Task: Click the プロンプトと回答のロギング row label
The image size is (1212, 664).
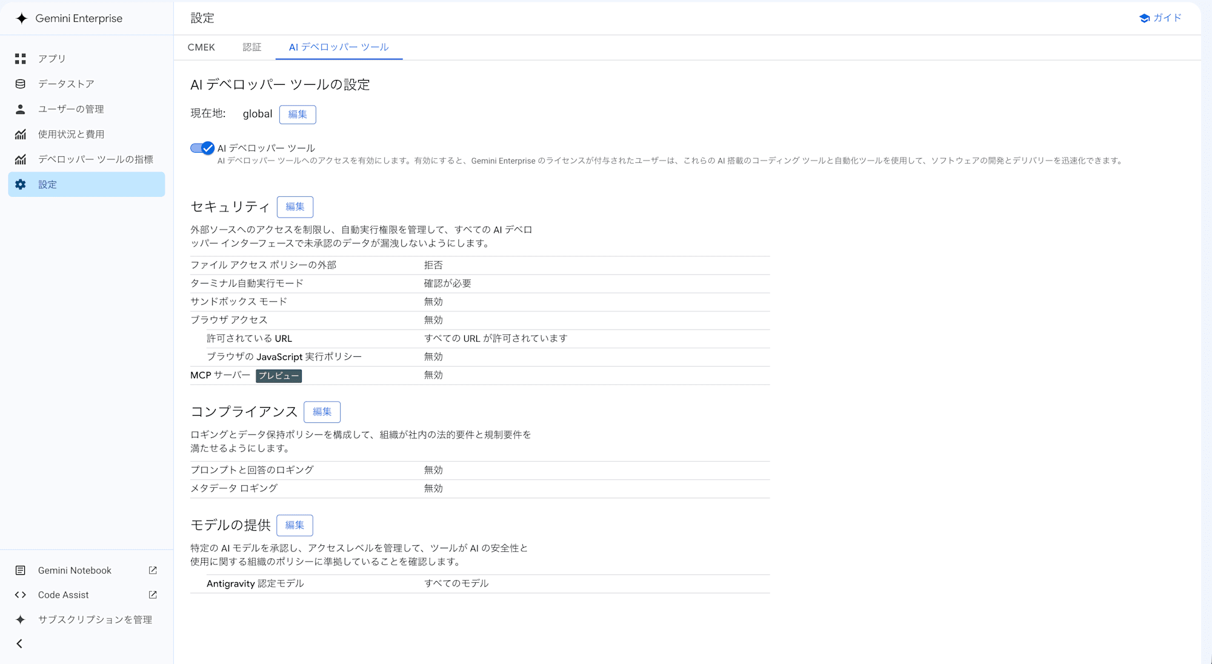Action: click(x=252, y=470)
